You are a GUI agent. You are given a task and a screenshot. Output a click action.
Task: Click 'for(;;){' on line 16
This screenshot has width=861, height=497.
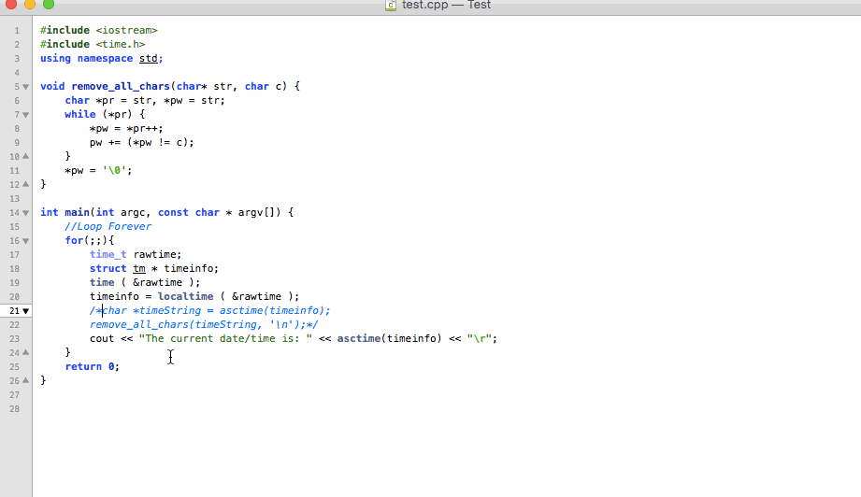tap(90, 240)
